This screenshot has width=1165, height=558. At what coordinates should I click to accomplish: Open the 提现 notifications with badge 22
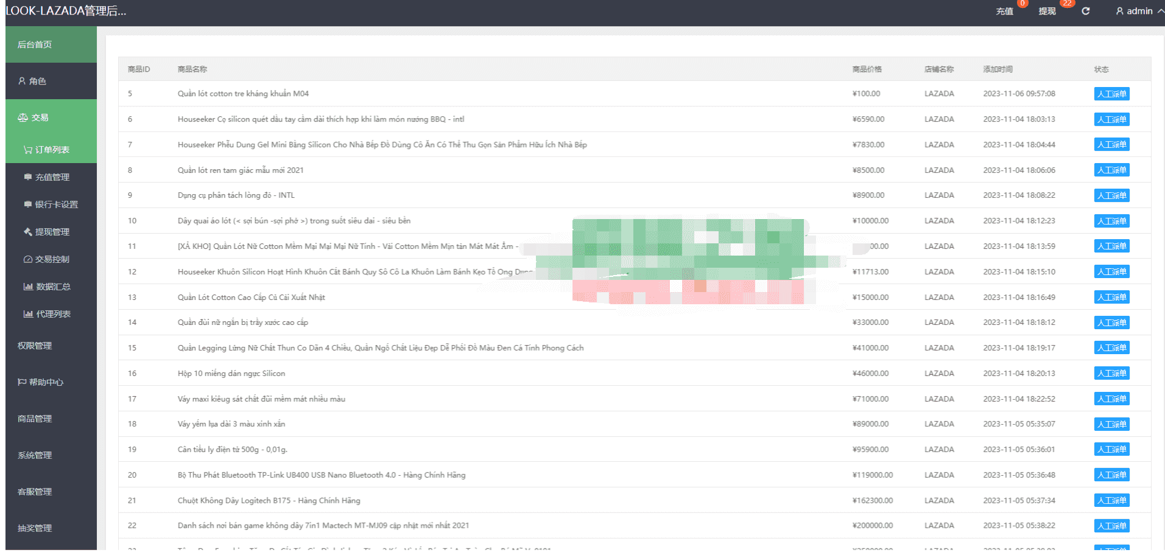pyautogui.click(x=1047, y=11)
